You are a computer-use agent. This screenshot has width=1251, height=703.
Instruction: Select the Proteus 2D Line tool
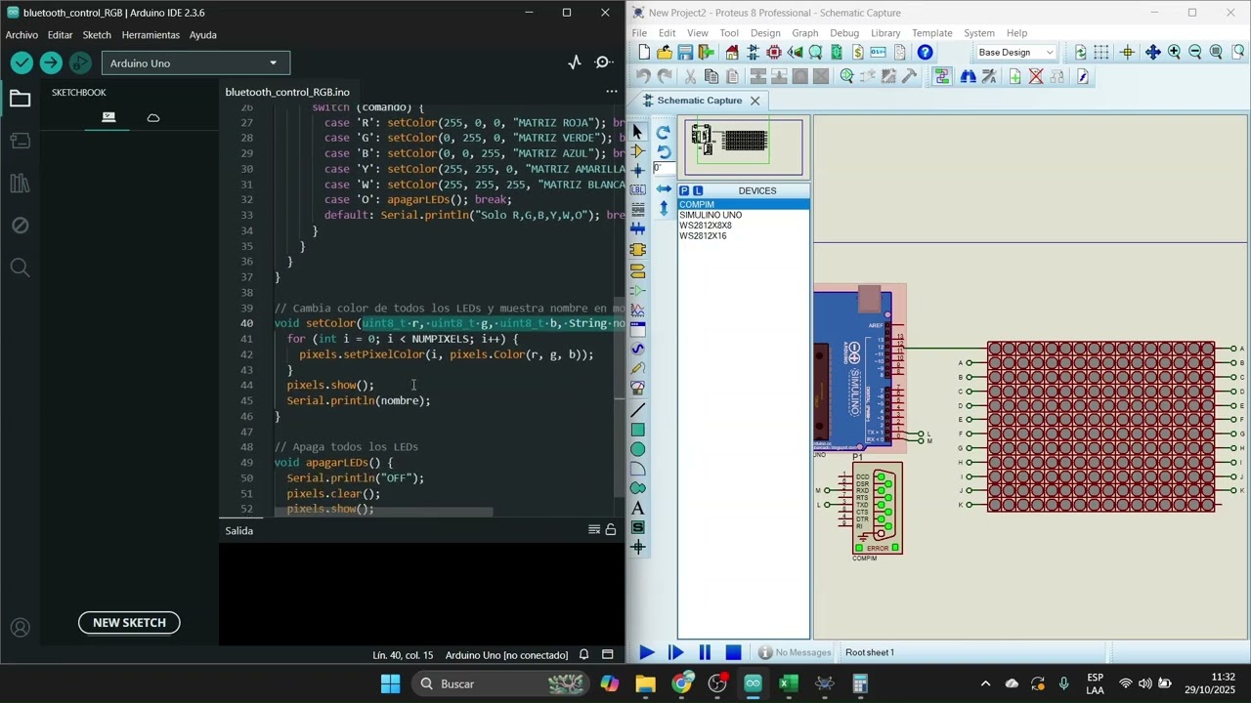[x=638, y=410]
